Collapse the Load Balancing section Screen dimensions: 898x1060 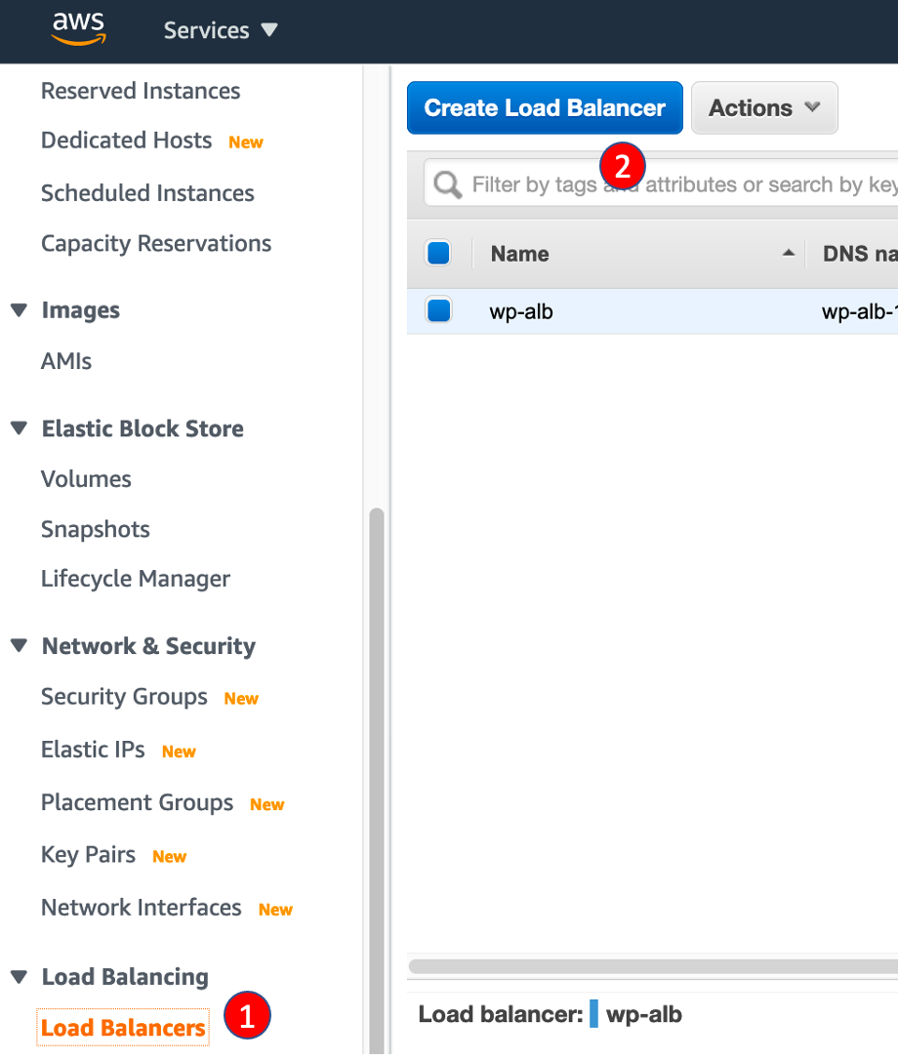pos(19,977)
